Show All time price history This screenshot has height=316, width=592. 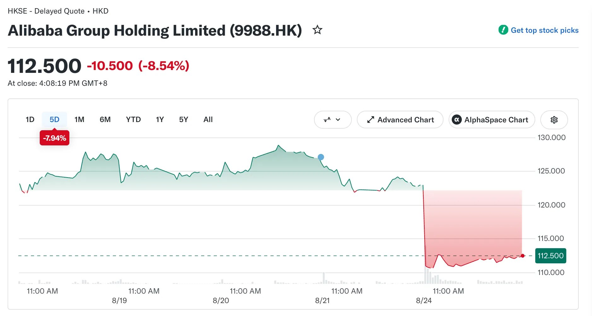click(208, 120)
